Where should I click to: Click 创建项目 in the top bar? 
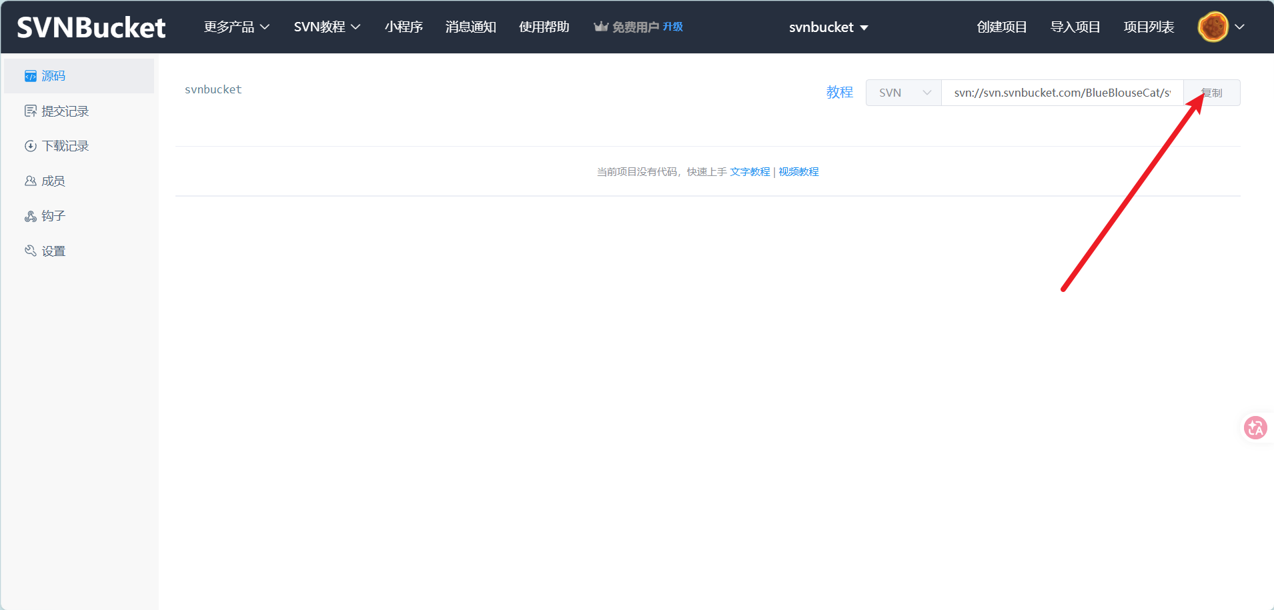(x=1002, y=27)
